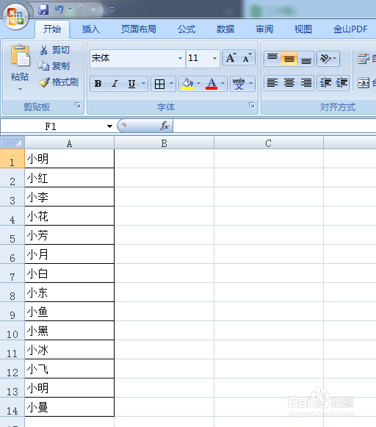The width and height of the screenshot is (376, 427).
Task: Expand the underline style dropdown
Action: [144, 84]
